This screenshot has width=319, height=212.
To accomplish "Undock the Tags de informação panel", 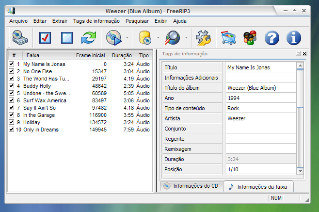I will (x=298, y=53).
